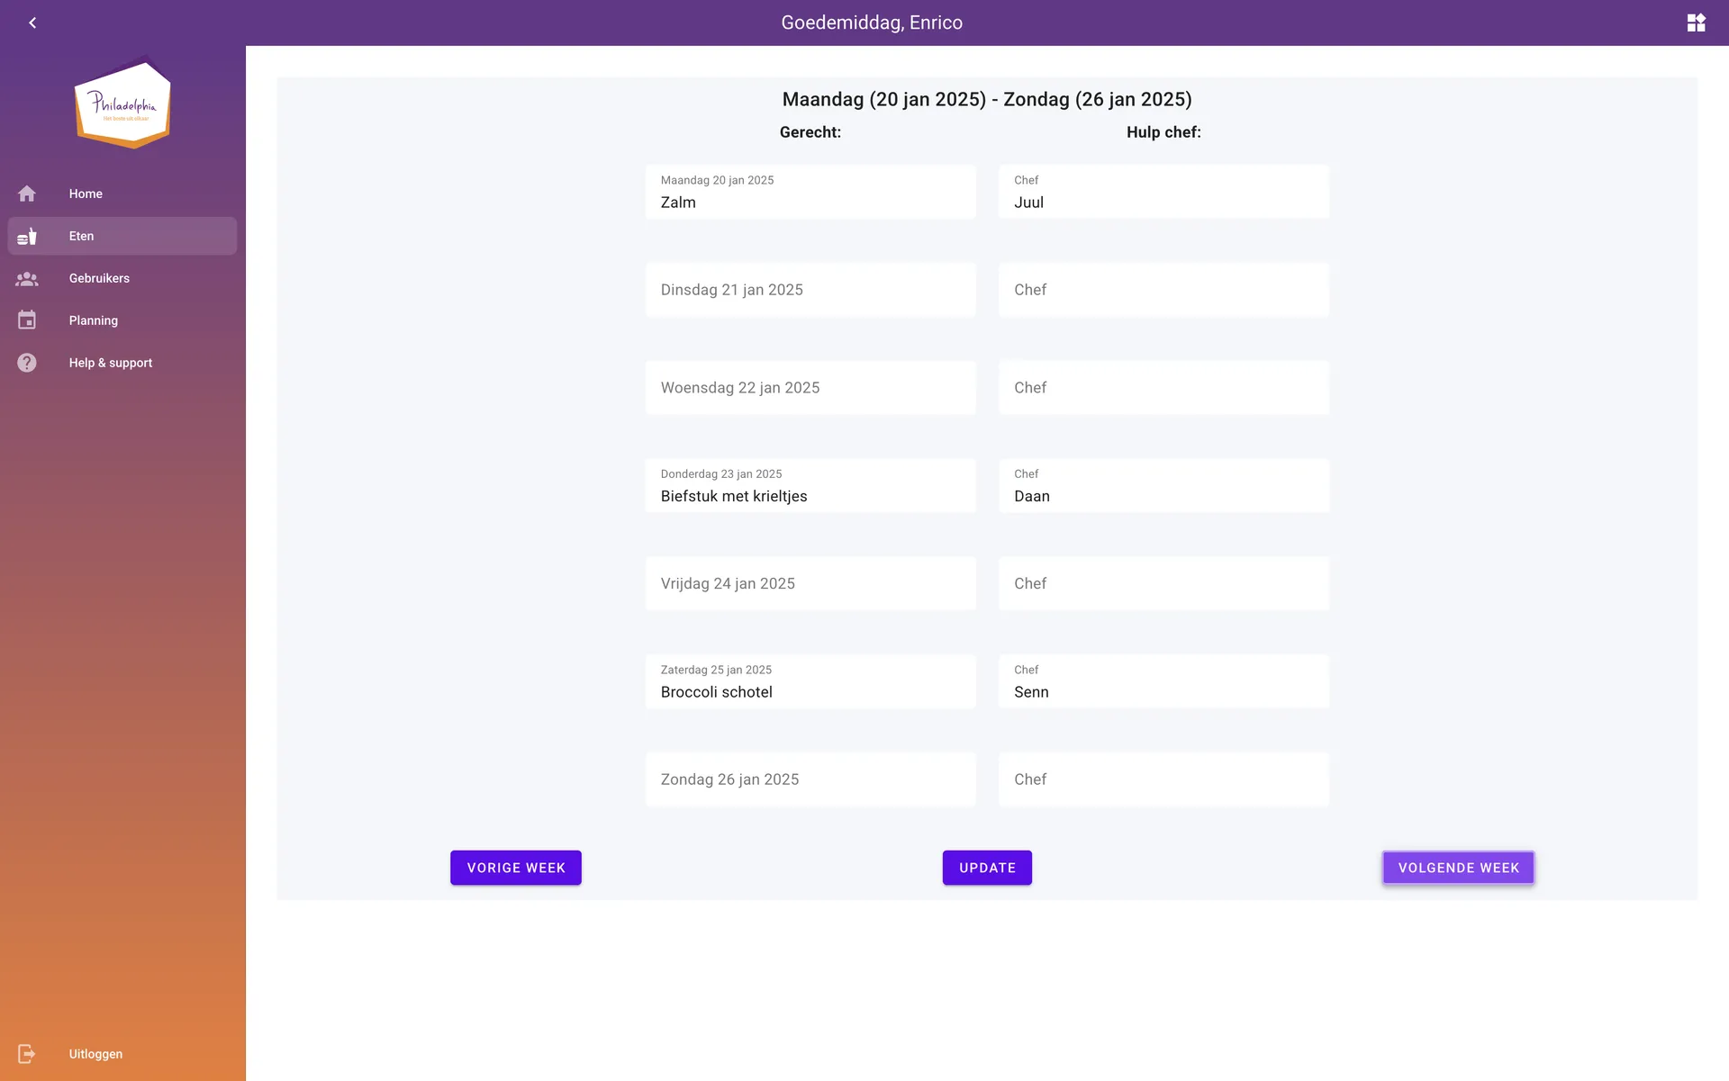Image resolution: width=1729 pixels, height=1081 pixels.
Task: Click the Uitloggen exit icon
Action: tap(27, 1054)
